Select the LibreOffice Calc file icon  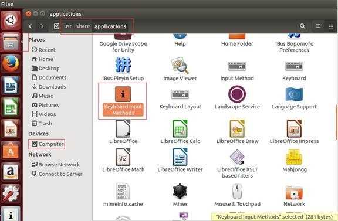[x=180, y=128]
